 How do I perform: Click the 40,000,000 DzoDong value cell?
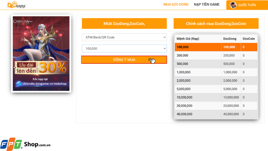point(231,114)
